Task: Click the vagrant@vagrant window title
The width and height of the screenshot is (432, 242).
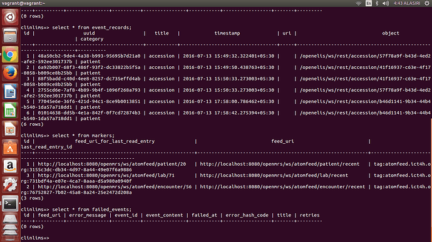Action: [x=23, y=3]
